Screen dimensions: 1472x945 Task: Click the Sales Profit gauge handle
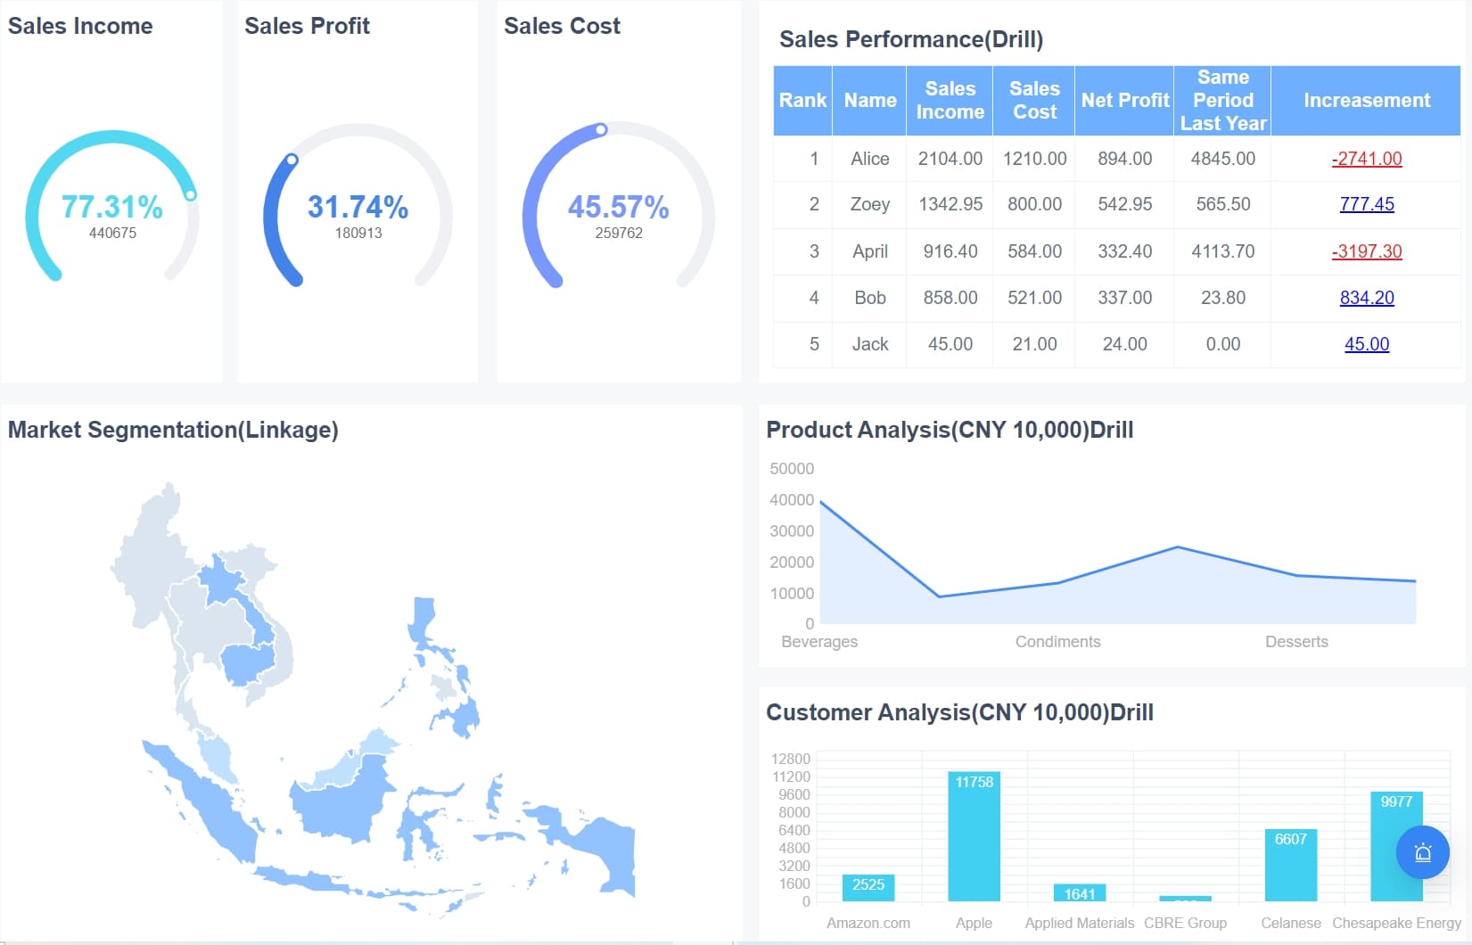click(x=291, y=160)
